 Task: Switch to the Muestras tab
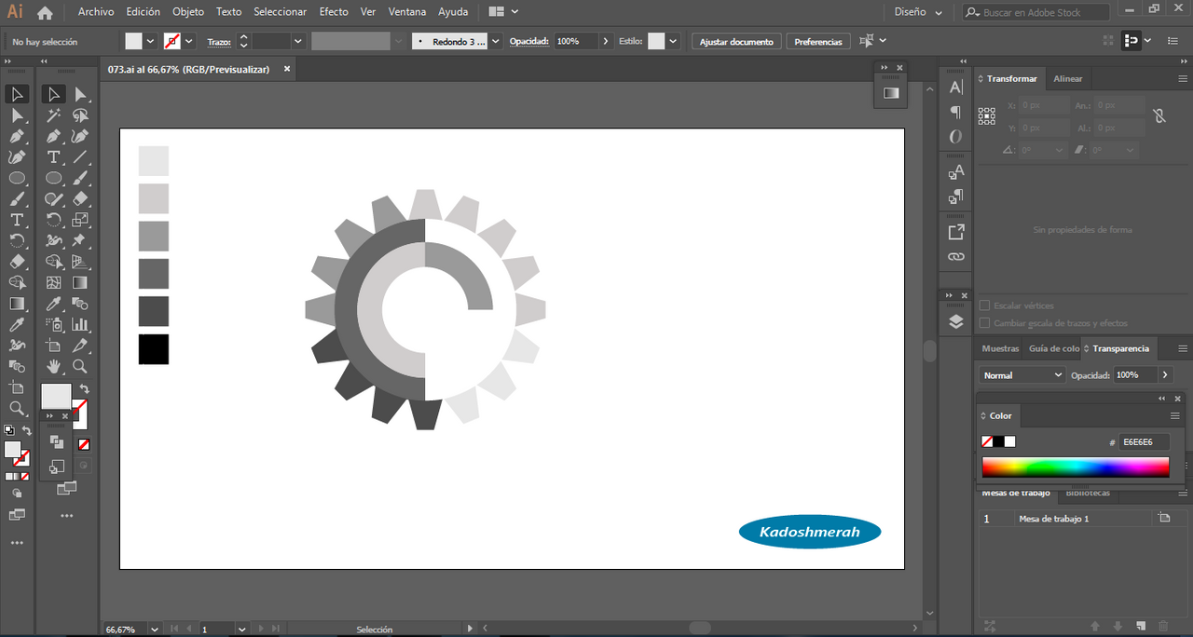1000,348
